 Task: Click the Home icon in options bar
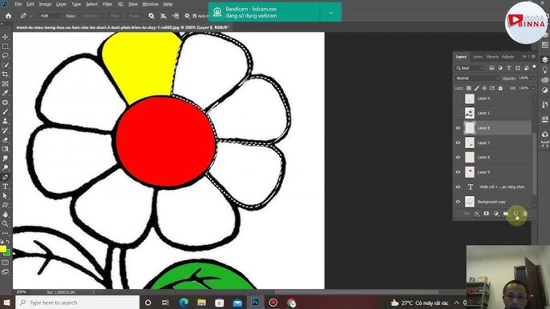coord(8,16)
